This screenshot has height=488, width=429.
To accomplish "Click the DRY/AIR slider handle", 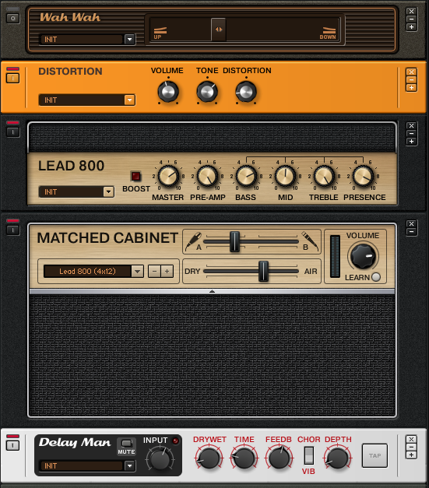I will (263, 272).
